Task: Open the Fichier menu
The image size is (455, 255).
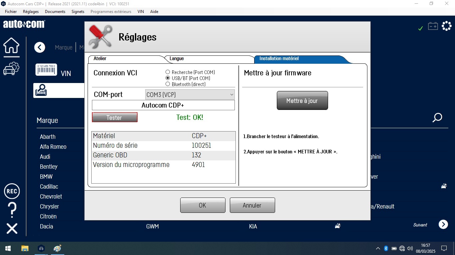Action: pyautogui.click(x=11, y=12)
